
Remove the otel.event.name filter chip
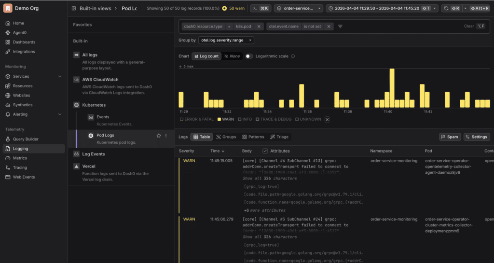click(x=329, y=27)
